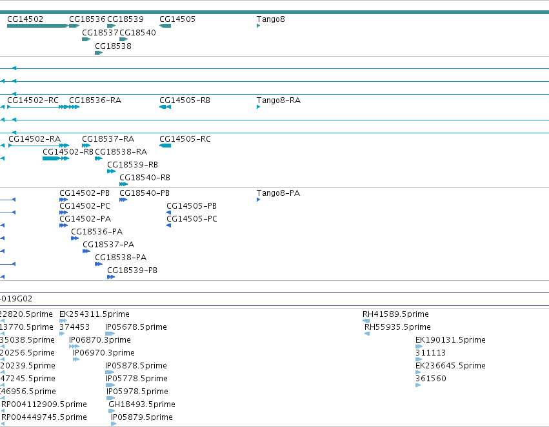The width and height of the screenshot is (549, 427).
Task: Select the IP06970.3prime EST label
Action: (104, 354)
